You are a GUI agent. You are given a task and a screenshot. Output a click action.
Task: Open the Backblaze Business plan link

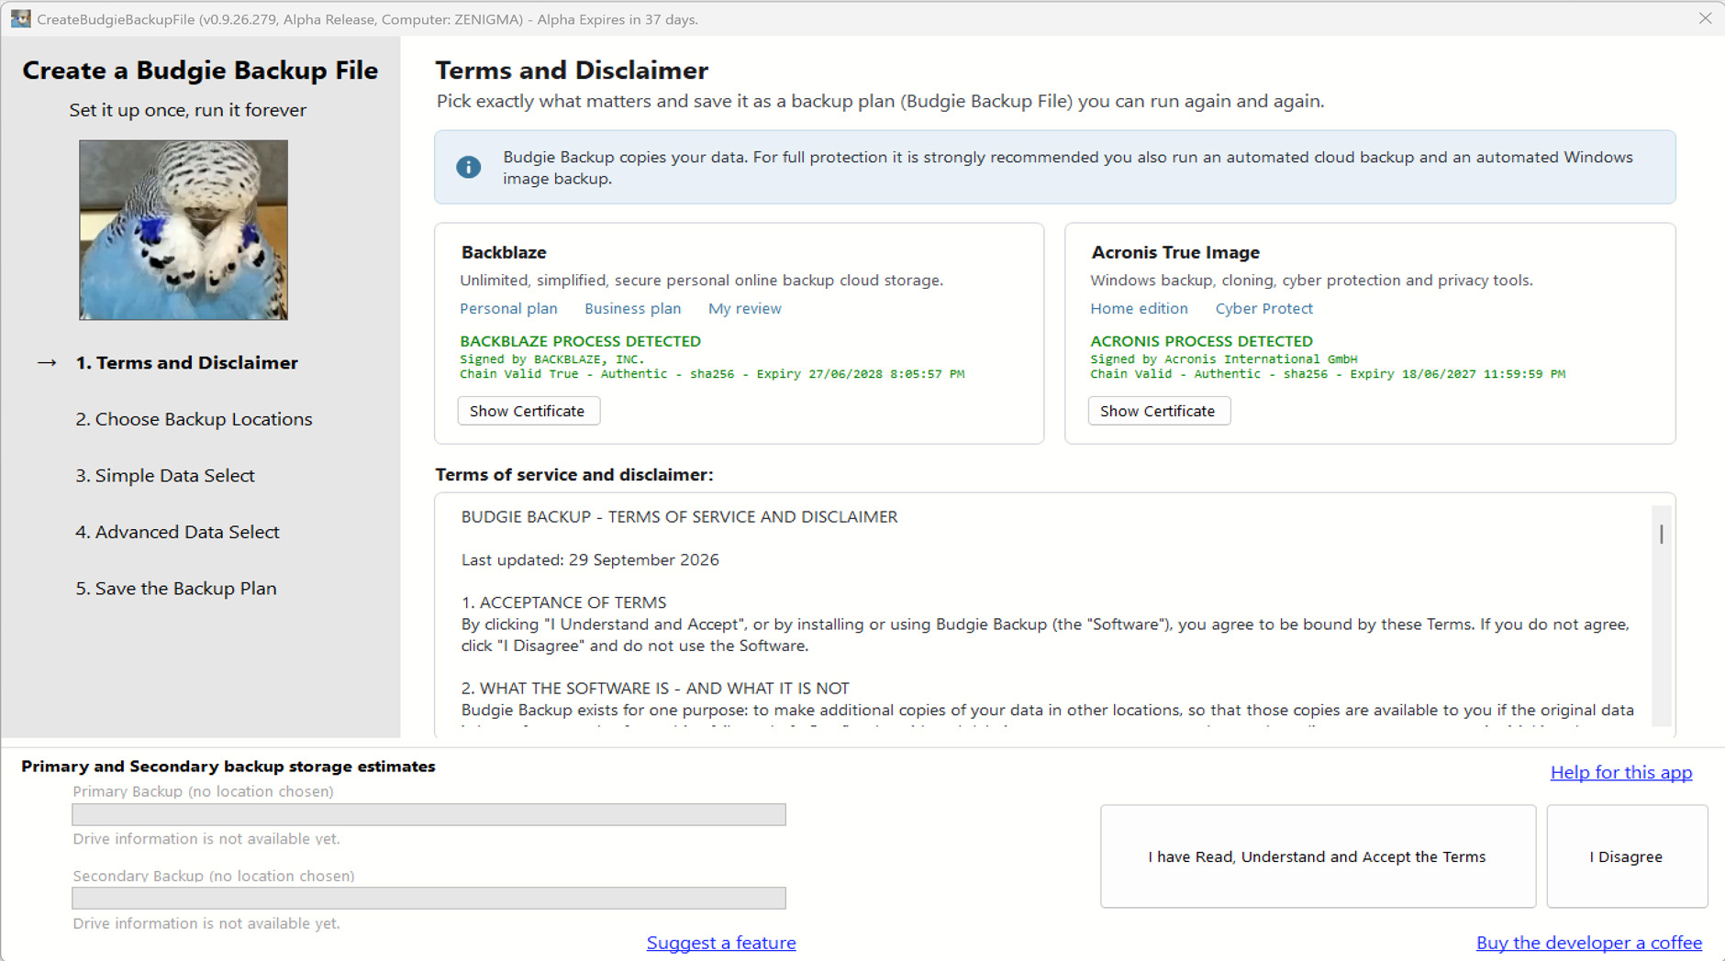pos(633,309)
